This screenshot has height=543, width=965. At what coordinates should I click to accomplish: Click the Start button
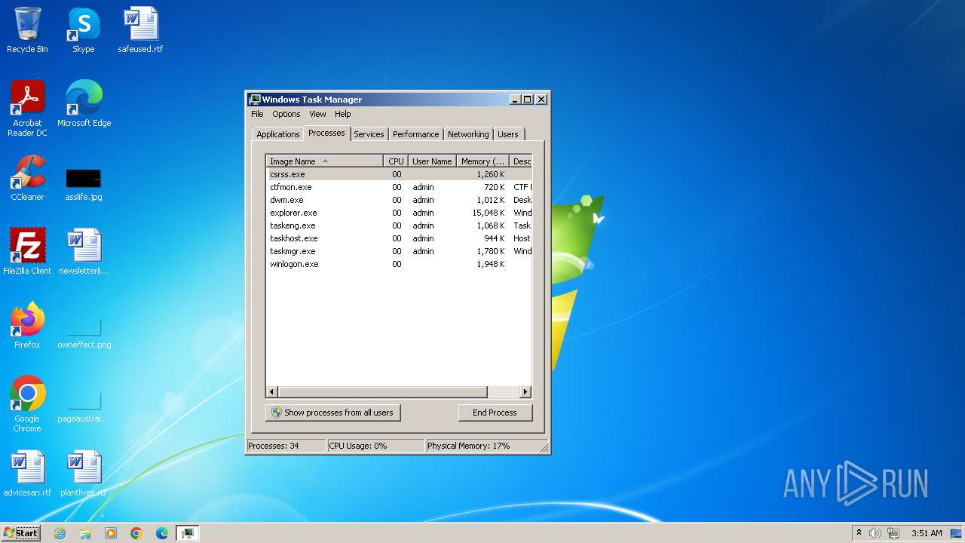coord(21,533)
